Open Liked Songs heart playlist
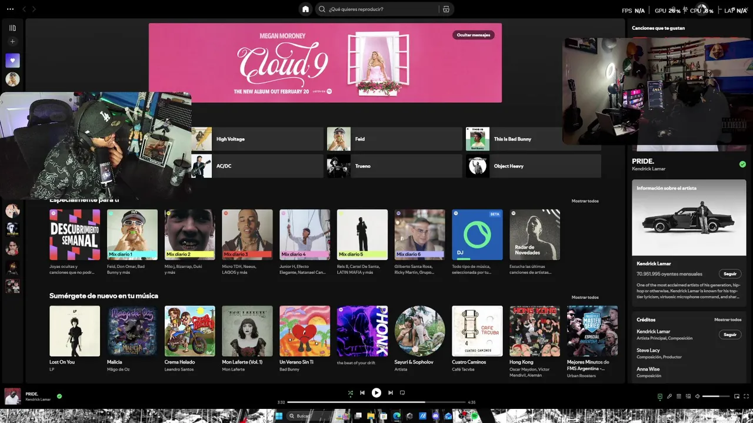 coord(12,60)
